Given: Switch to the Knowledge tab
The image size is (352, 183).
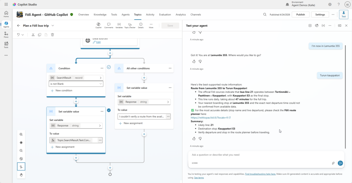Looking at the screenshot, I should point(100,14).
